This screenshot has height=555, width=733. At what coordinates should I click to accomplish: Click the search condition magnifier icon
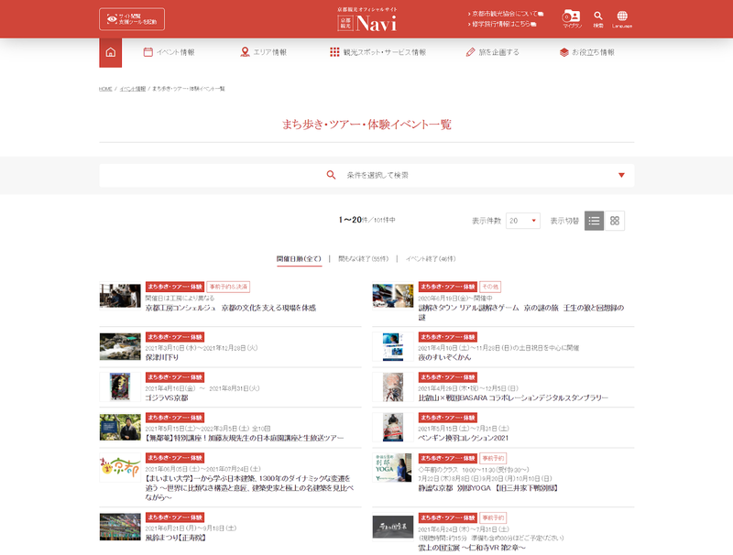(x=331, y=175)
